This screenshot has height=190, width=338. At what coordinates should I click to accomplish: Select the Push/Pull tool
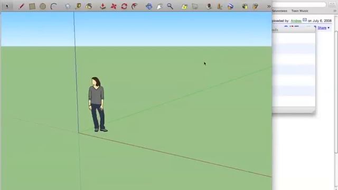tap(103, 6)
